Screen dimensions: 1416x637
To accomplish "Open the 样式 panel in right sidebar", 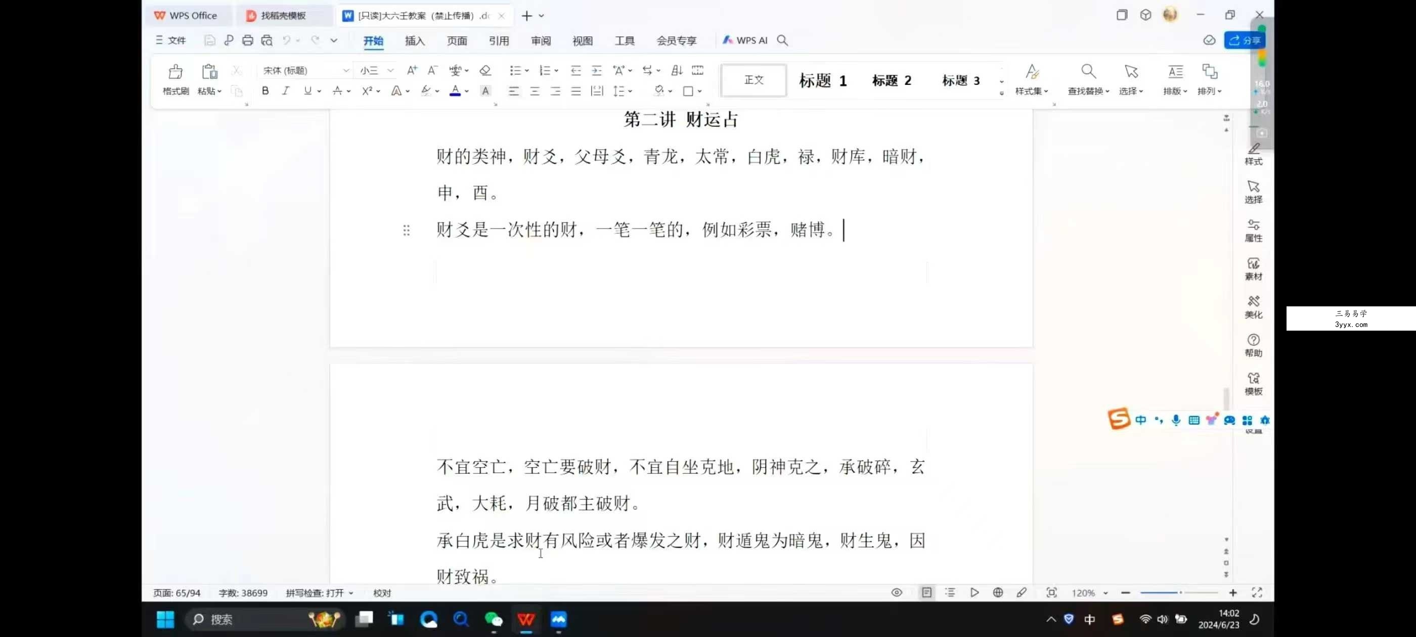I will 1253,154.
